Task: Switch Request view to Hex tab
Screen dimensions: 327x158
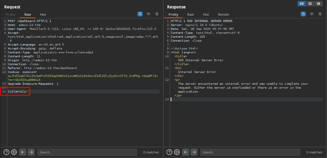Action: tap(43, 14)
